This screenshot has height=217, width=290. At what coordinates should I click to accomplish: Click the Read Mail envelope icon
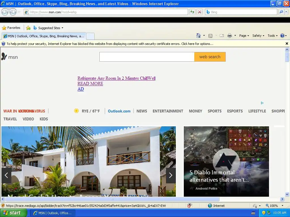(x=222, y=36)
